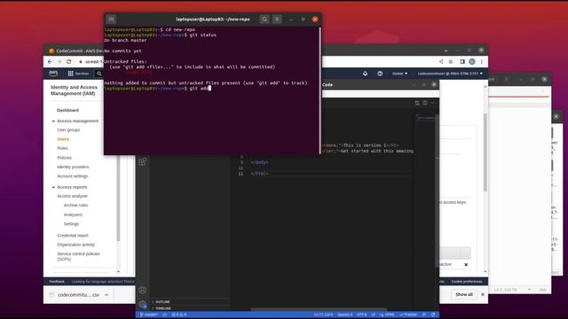Open the terminal hamburger menu
The image size is (568, 319).
tap(277, 19)
